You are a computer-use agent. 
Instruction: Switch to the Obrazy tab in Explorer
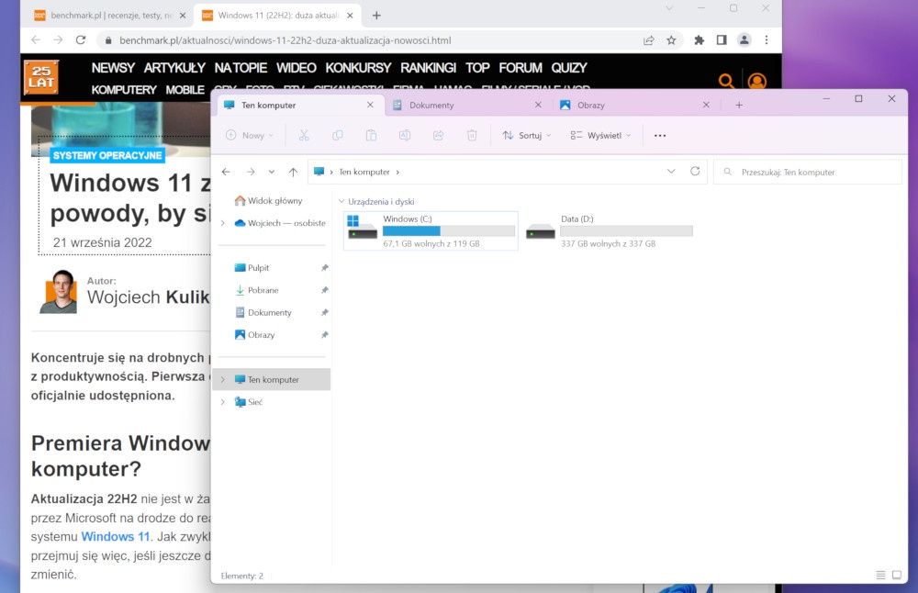[634, 105]
